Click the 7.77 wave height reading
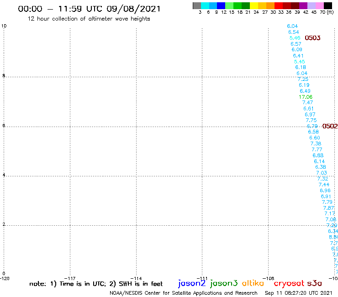Image resolution: width=338 pixels, height=297 pixels. tap(317, 149)
